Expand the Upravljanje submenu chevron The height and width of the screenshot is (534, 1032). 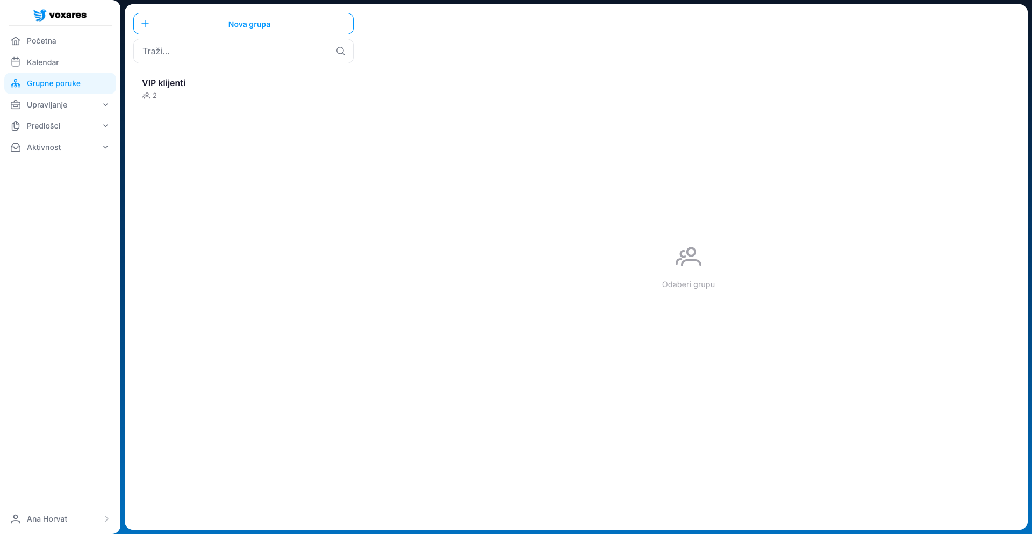coord(105,105)
